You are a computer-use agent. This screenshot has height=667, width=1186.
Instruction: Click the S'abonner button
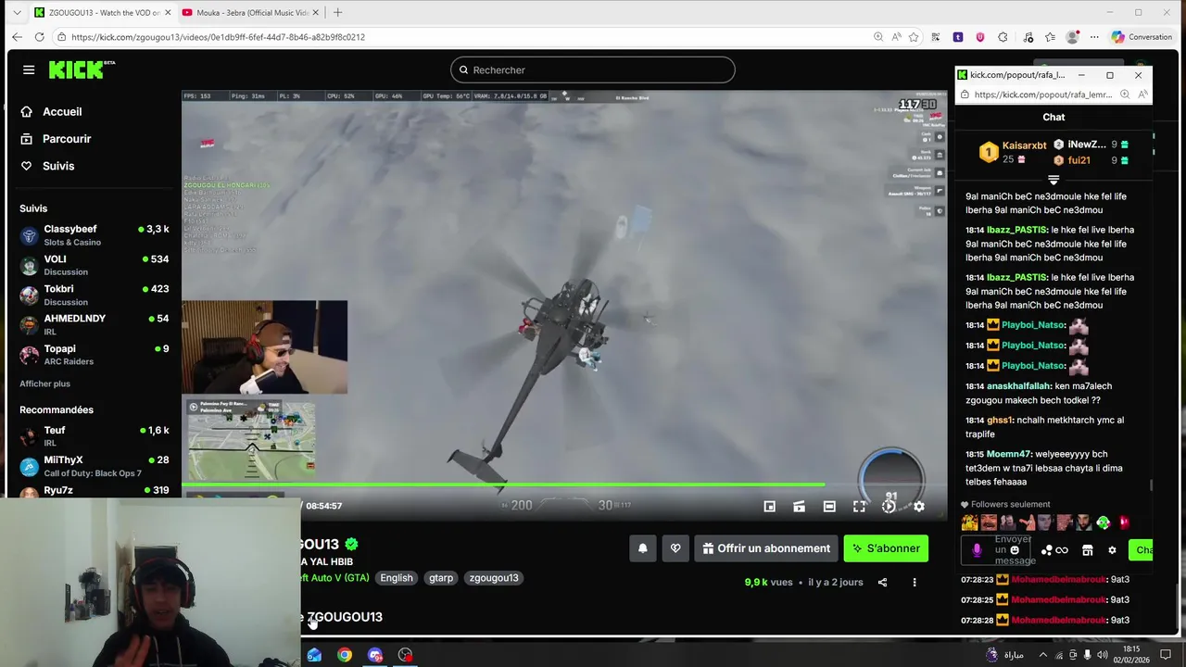[886, 548]
